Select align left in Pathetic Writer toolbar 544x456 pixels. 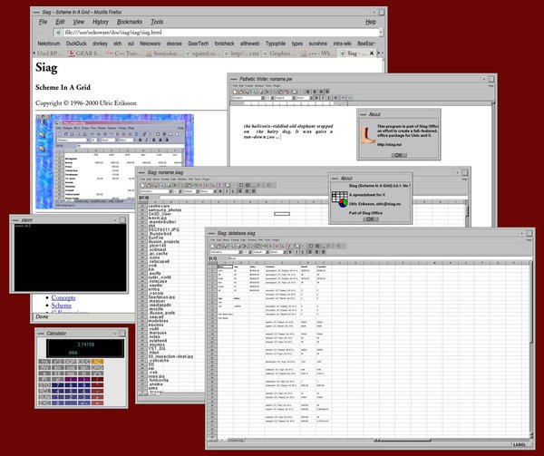[x=307, y=92]
